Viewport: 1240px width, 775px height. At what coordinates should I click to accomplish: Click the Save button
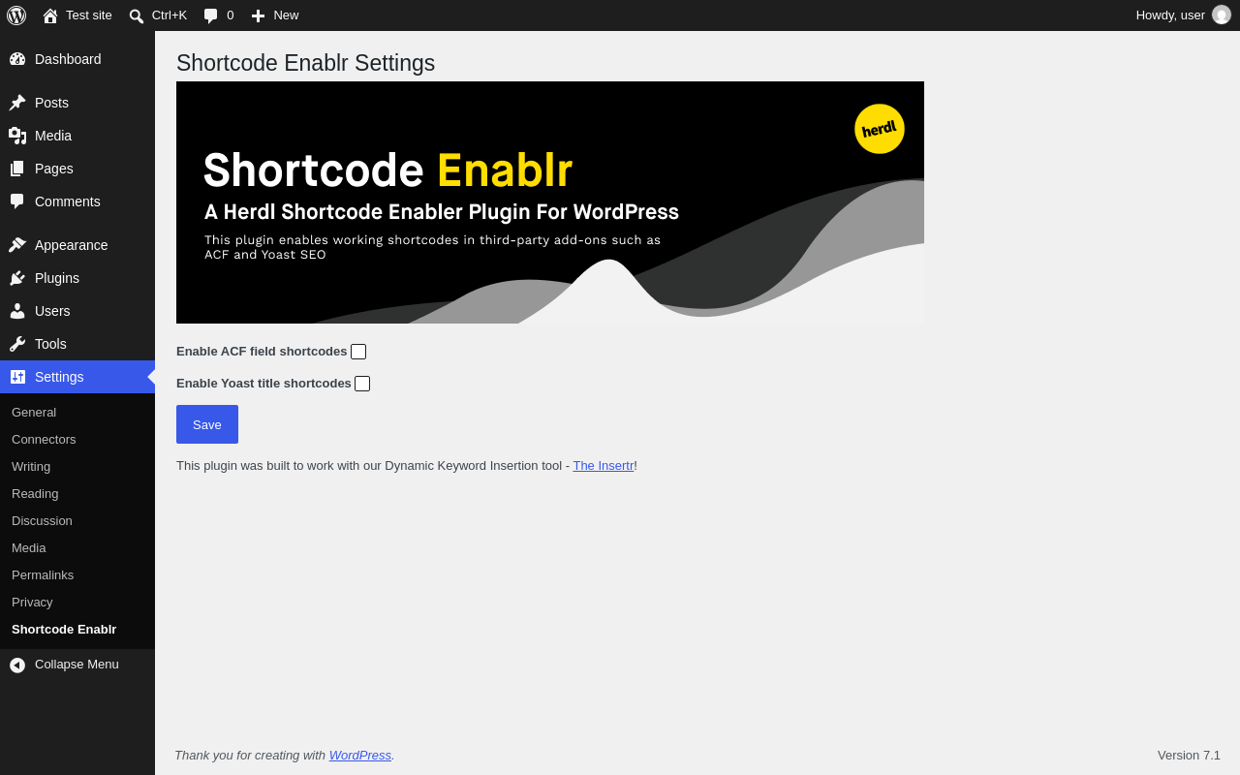(207, 424)
